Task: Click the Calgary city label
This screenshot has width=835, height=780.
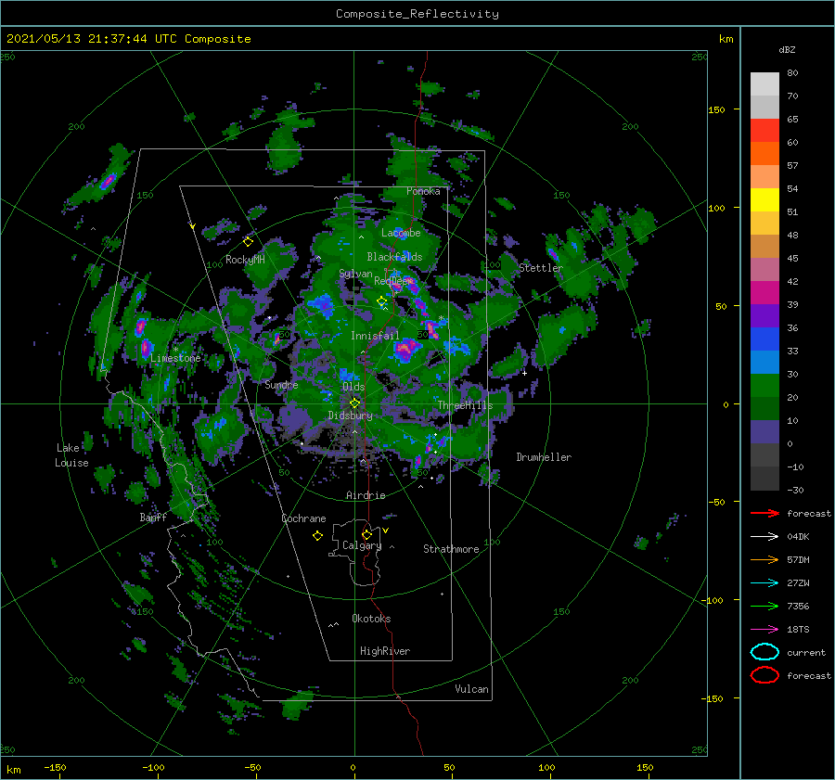Action: pos(362,545)
